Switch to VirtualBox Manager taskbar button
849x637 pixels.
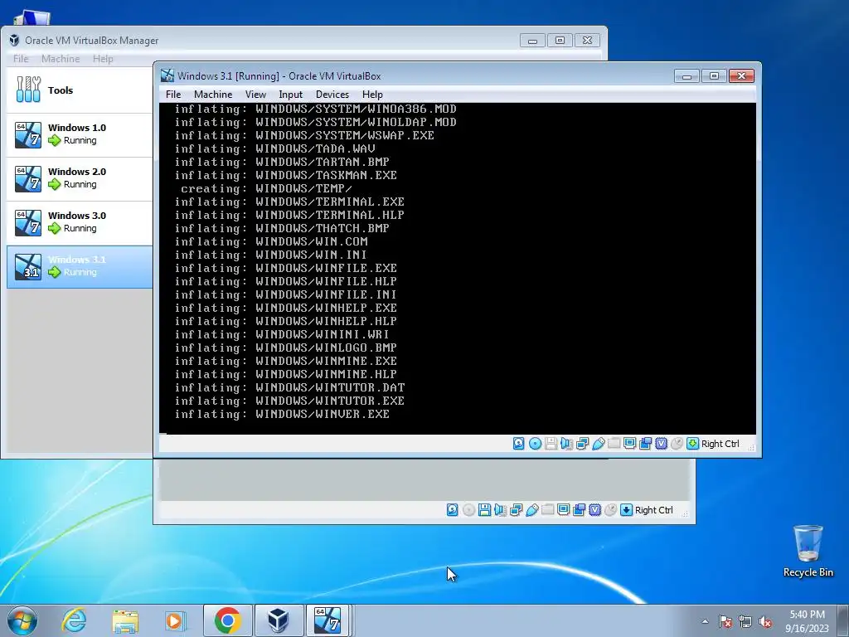tap(279, 620)
